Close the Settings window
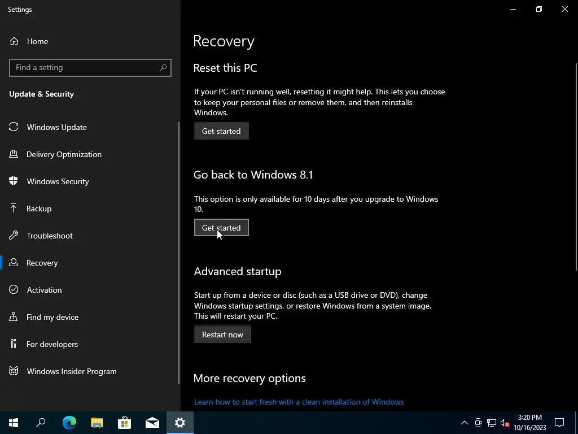Viewport: 578px width, 434px height. click(564, 9)
